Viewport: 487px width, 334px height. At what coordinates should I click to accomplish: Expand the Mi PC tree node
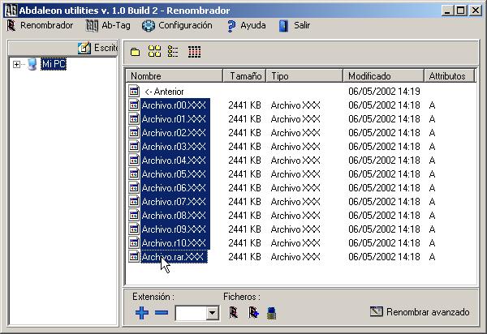point(16,64)
